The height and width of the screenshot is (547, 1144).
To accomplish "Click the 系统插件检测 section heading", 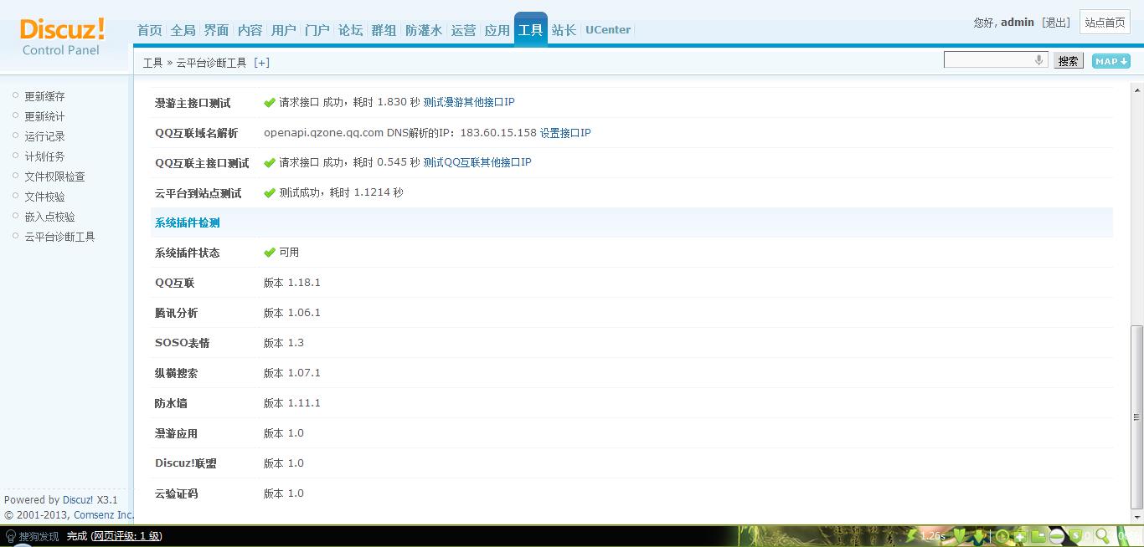I will pyautogui.click(x=187, y=222).
